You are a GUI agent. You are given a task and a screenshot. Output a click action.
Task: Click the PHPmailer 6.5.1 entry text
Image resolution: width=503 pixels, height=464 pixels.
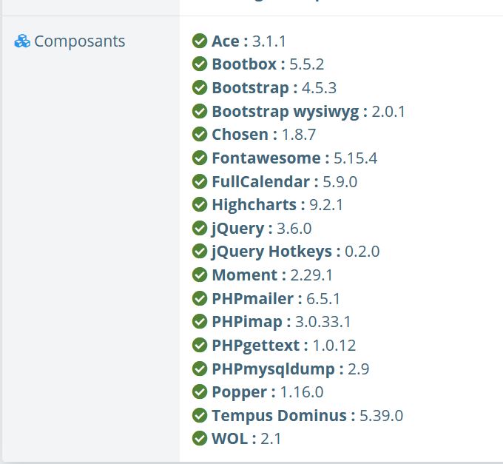coord(276,299)
